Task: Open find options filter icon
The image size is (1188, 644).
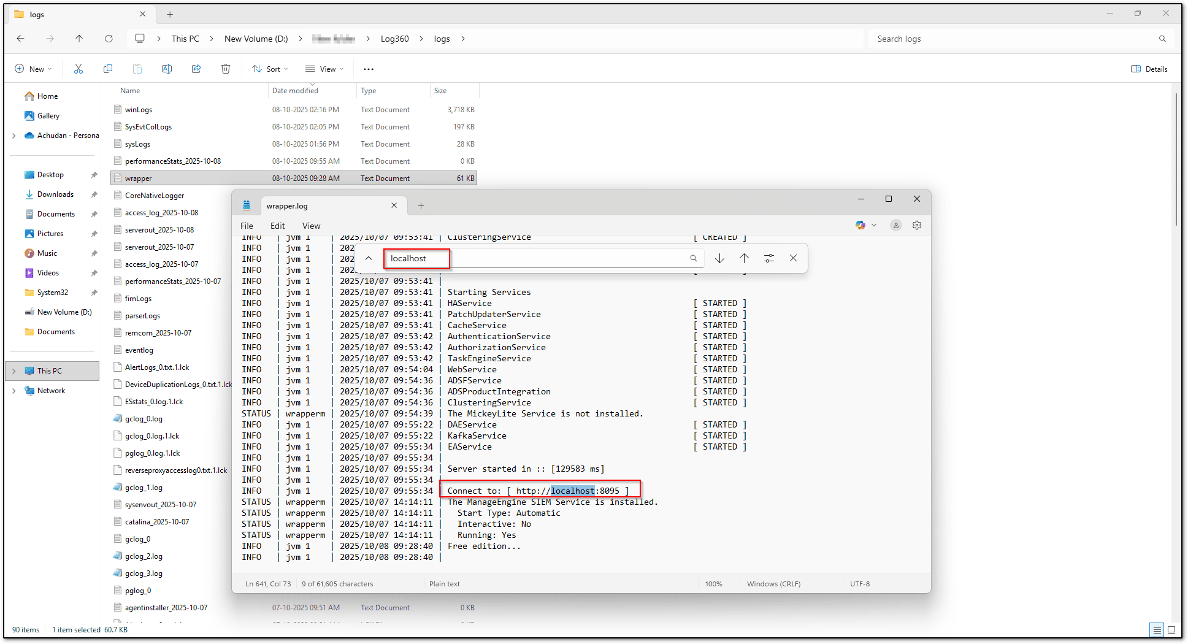Action: (769, 258)
